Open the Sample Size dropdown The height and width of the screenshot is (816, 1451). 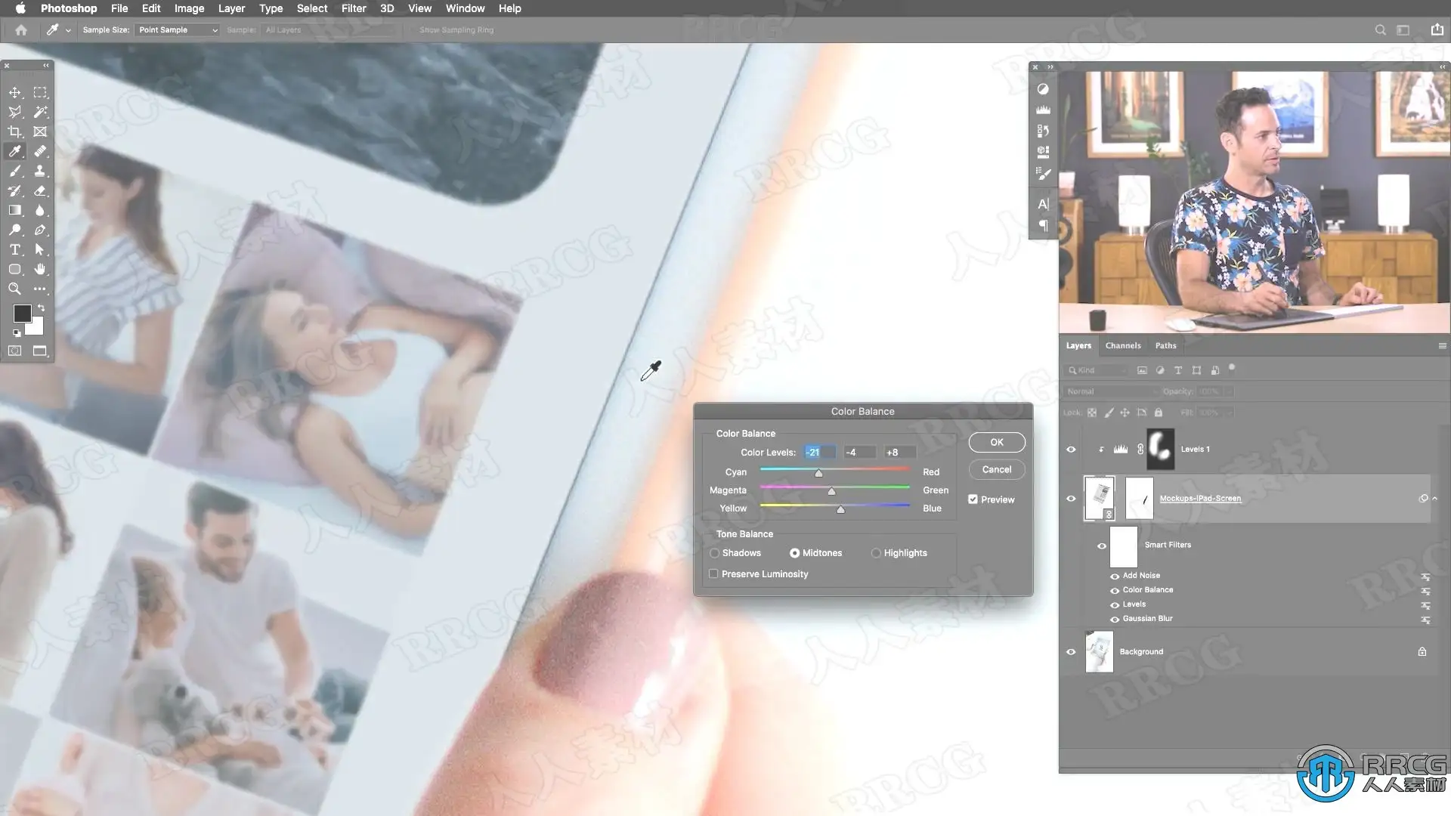(x=178, y=30)
